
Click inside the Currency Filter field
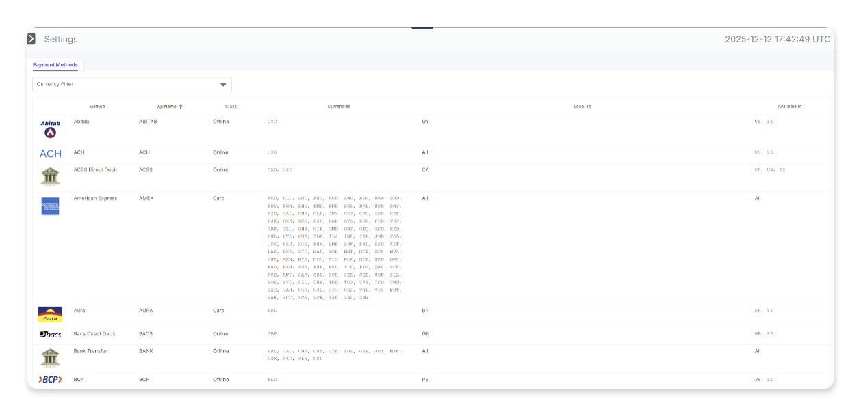123,84
